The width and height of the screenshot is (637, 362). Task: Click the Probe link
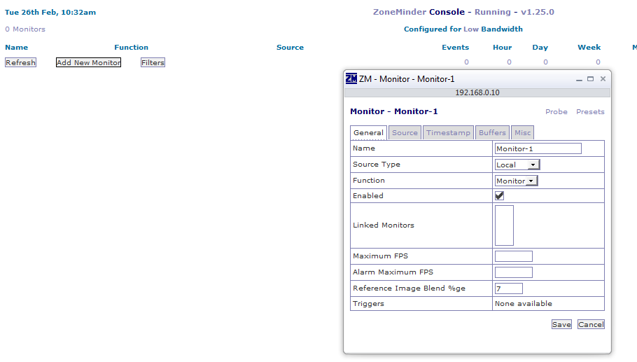point(556,112)
